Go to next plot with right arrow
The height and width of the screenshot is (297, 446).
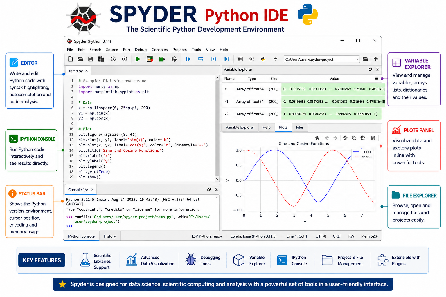[x=335, y=138]
